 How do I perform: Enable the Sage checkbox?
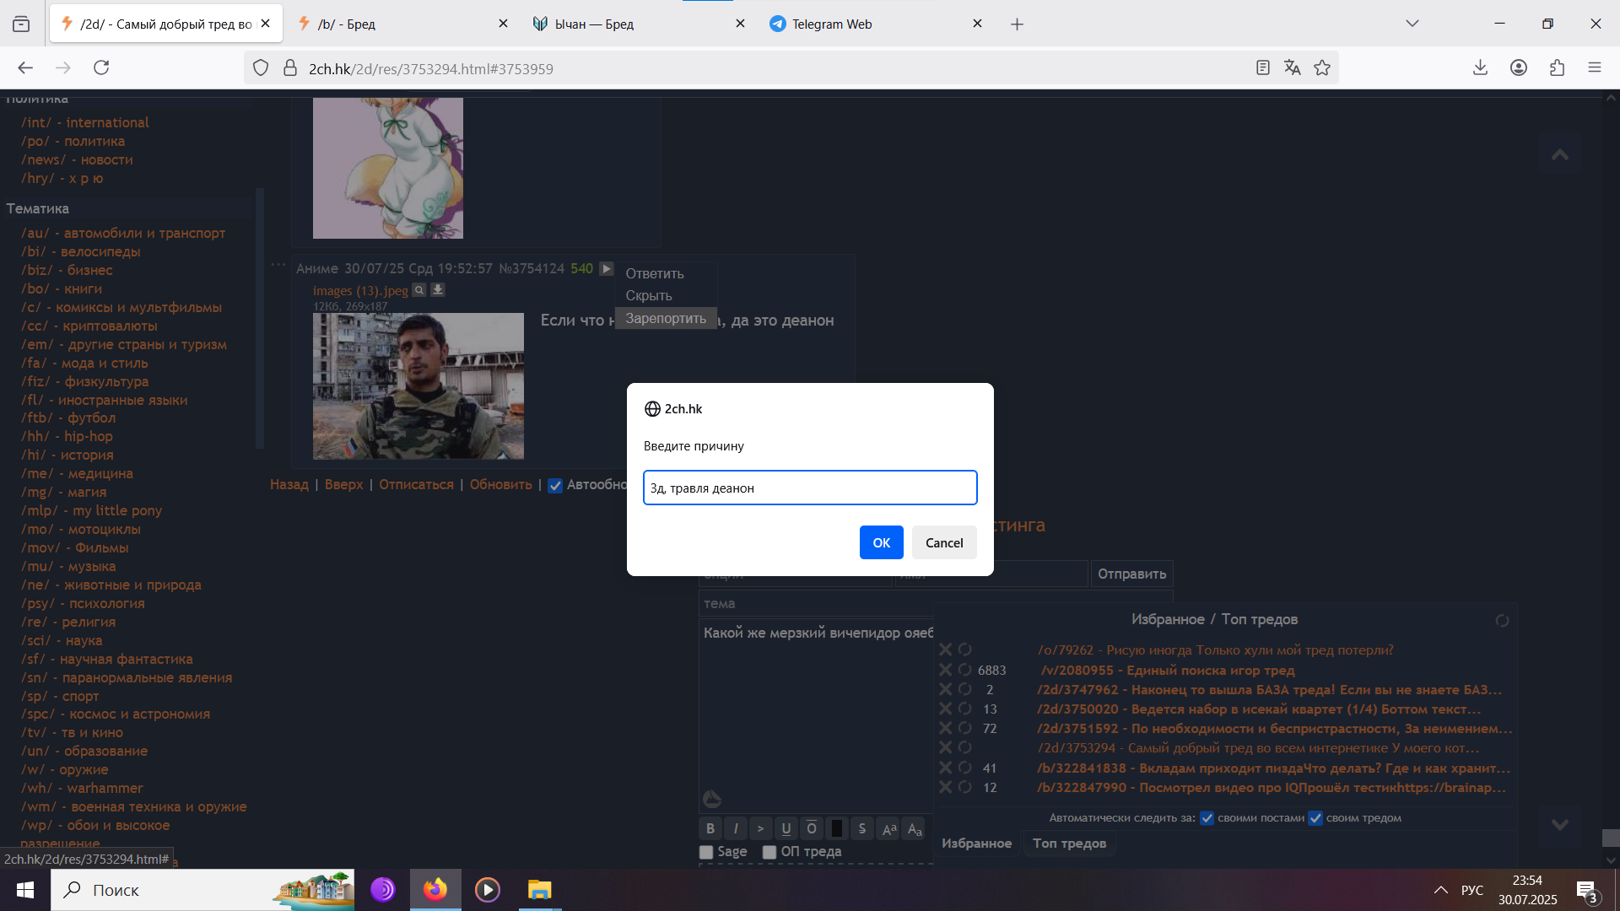point(707,852)
